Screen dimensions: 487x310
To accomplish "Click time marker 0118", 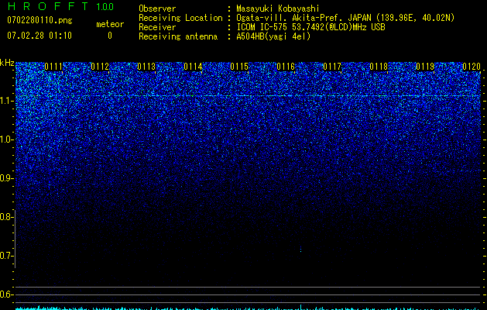I will (379, 67).
